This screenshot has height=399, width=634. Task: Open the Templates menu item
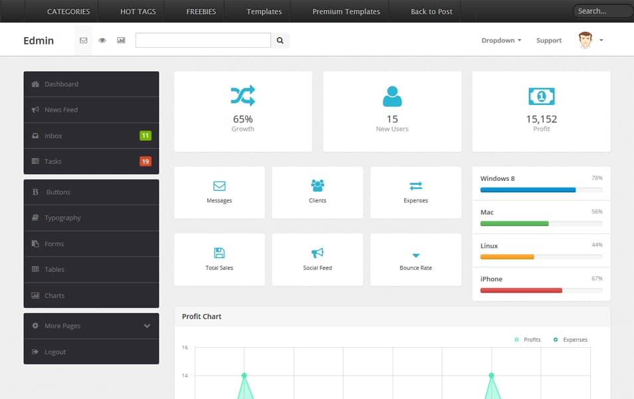point(264,11)
